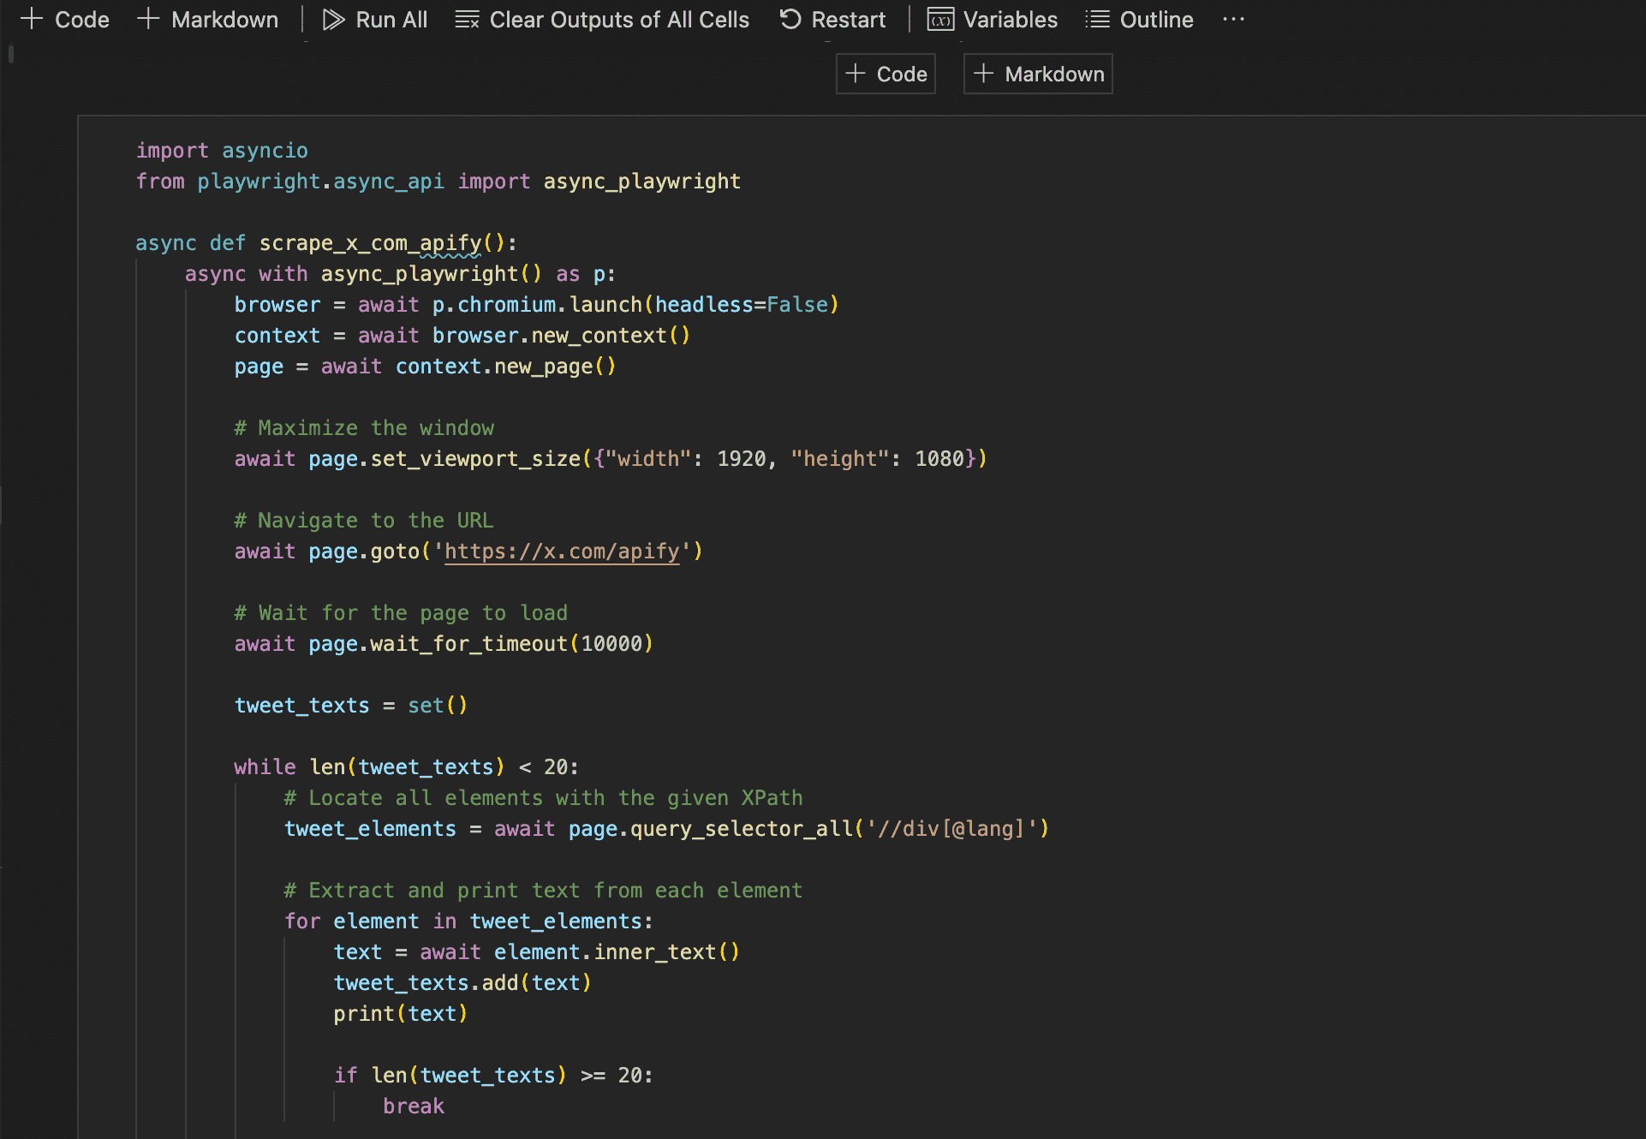
Task: Select Restart from the toolbar
Action: click(832, 19)
